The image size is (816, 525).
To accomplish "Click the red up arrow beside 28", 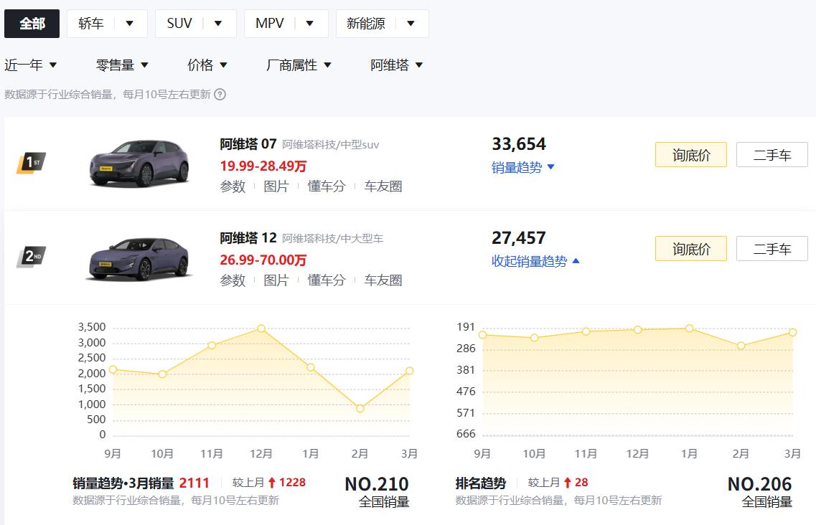I will [x=568, y=483].
